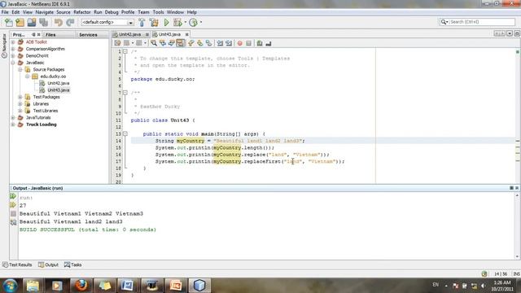Collapse the JavaBasic project node

point(13,63)
